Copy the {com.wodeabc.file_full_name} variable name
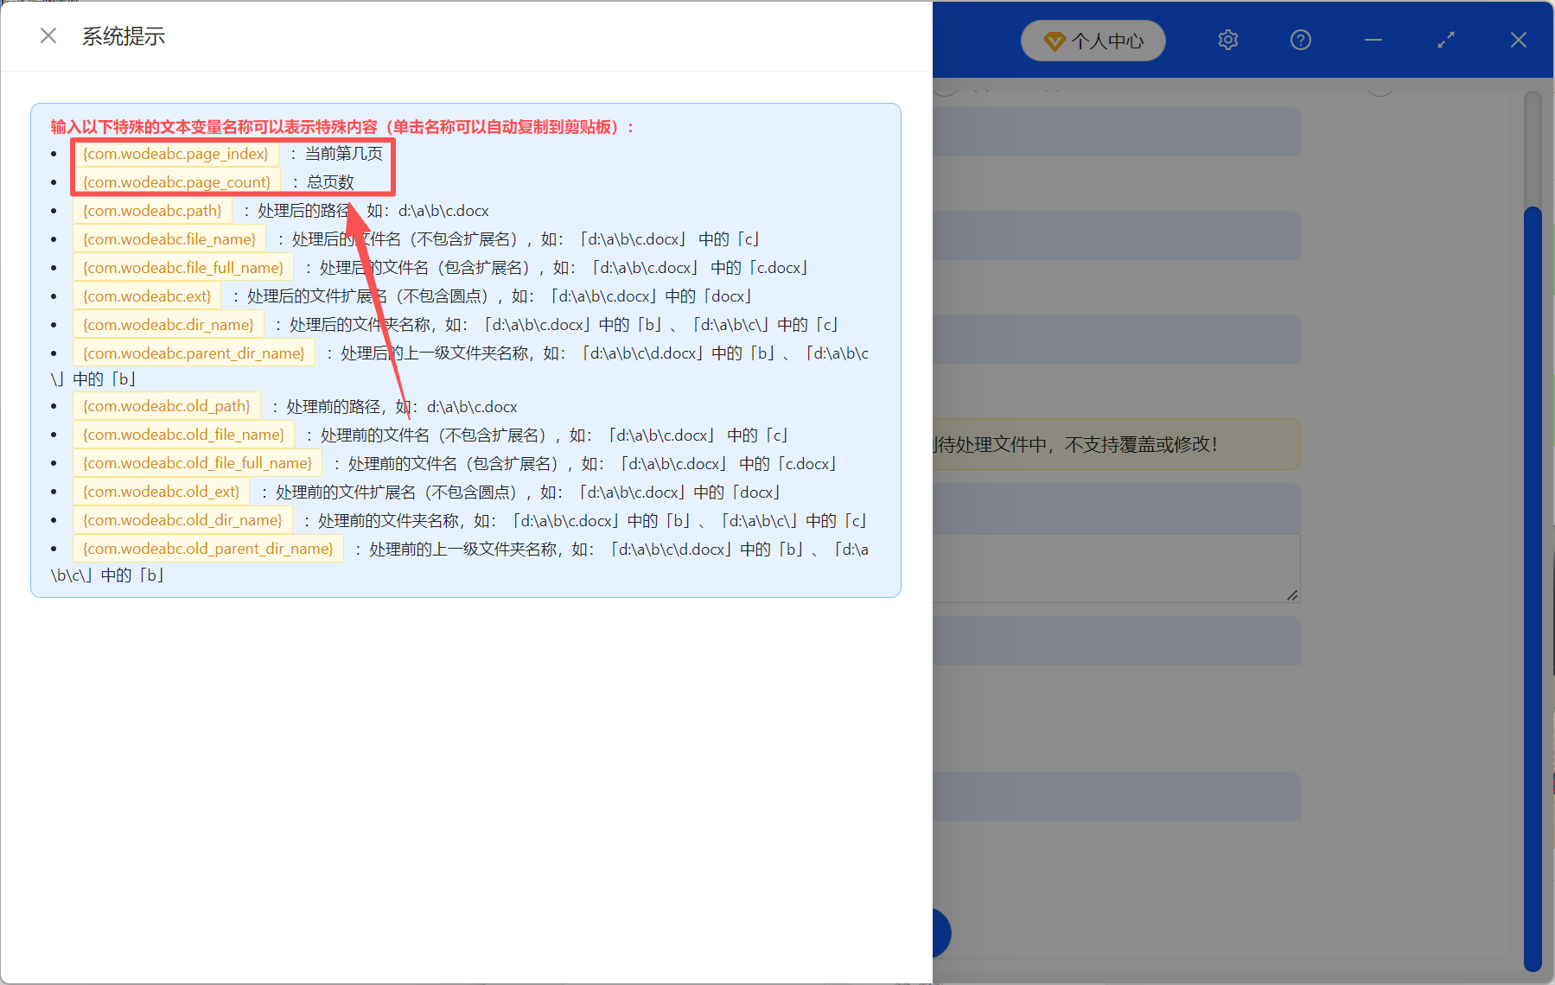The width and height of the screenshot is (1555, 985). coord(182,267)
